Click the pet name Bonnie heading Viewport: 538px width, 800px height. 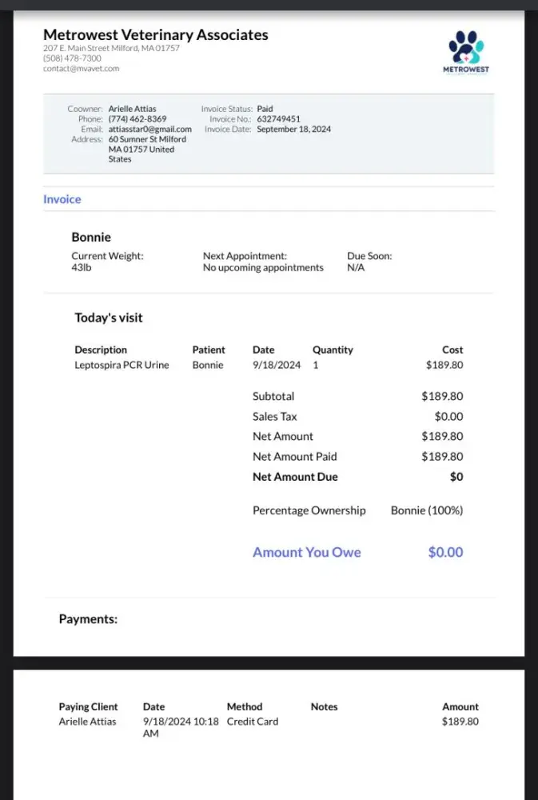(x=91, y=237)
